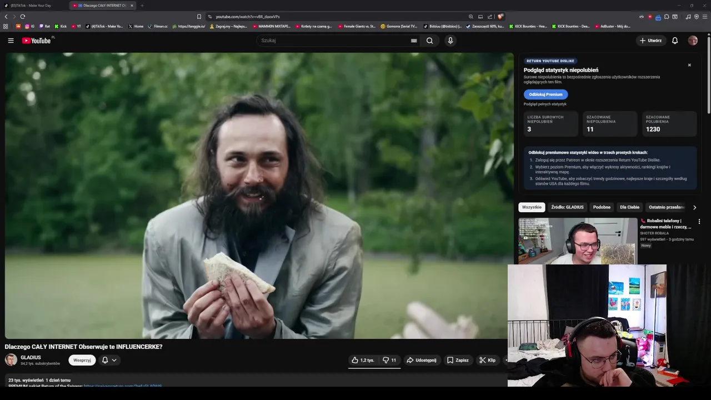Image resolution: width=711 pixels, height=400 pixels.
Task: Go back with browser back arrow
Action: point(6,17)
